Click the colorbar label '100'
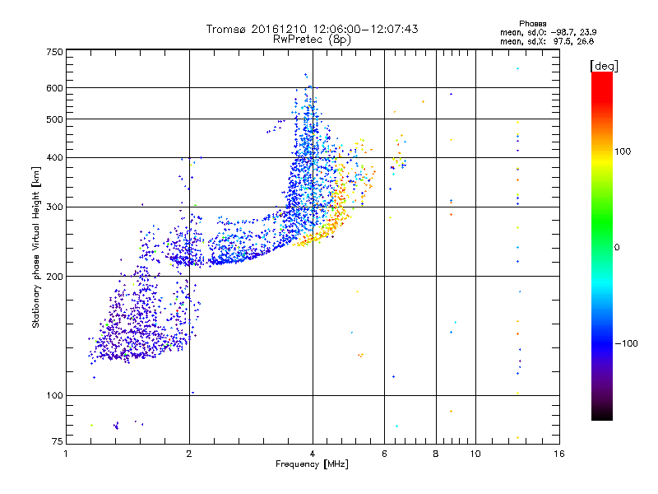The image size is (658, 494). [623, 151]
